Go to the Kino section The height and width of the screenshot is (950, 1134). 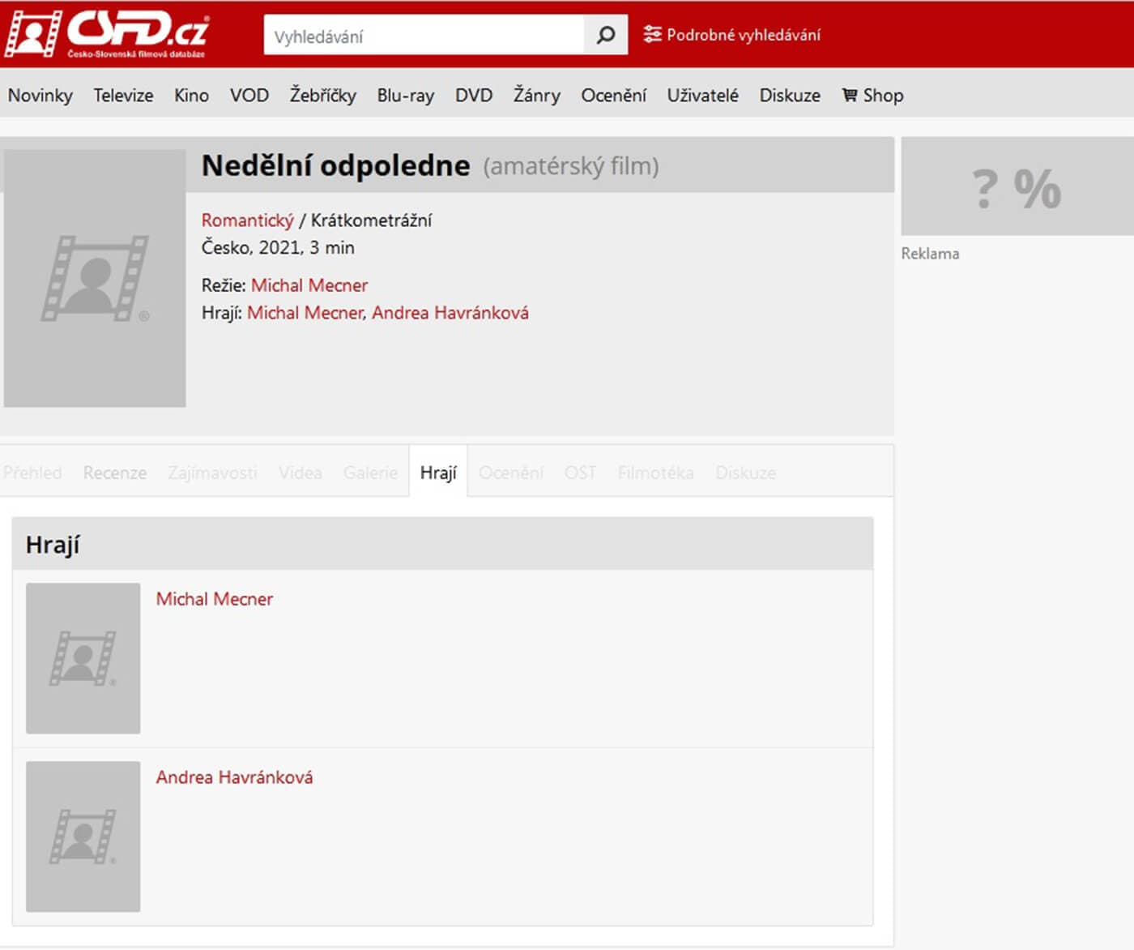point(191,96)
